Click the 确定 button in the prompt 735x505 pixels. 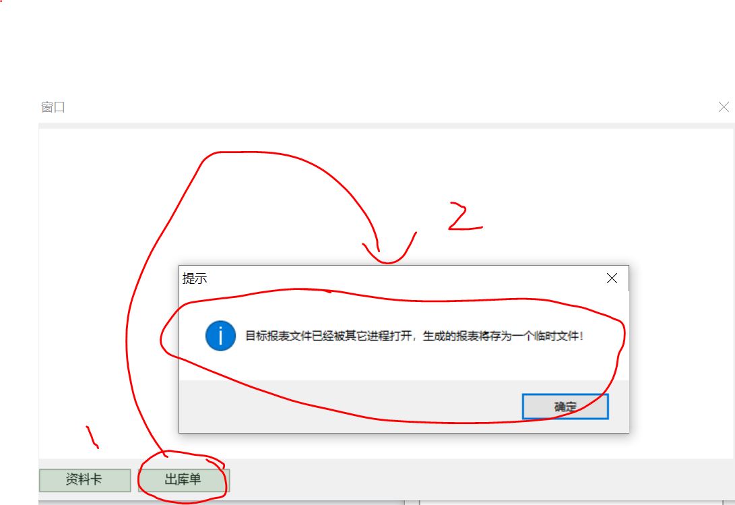565,407
